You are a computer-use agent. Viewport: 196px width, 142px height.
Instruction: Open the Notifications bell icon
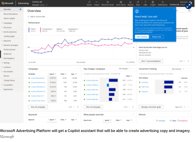(163, 2)
